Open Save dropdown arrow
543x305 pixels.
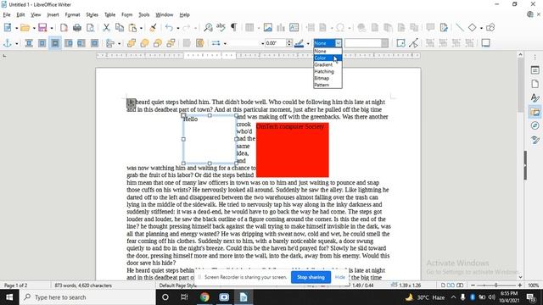click(51, 28)
